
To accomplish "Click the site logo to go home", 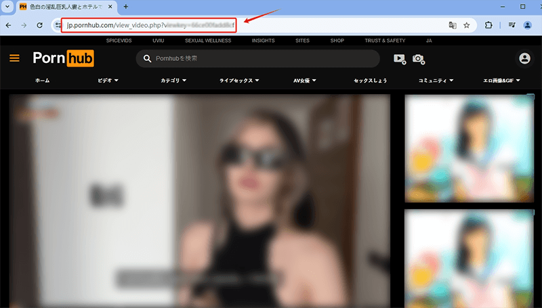I will pos(63,58).
